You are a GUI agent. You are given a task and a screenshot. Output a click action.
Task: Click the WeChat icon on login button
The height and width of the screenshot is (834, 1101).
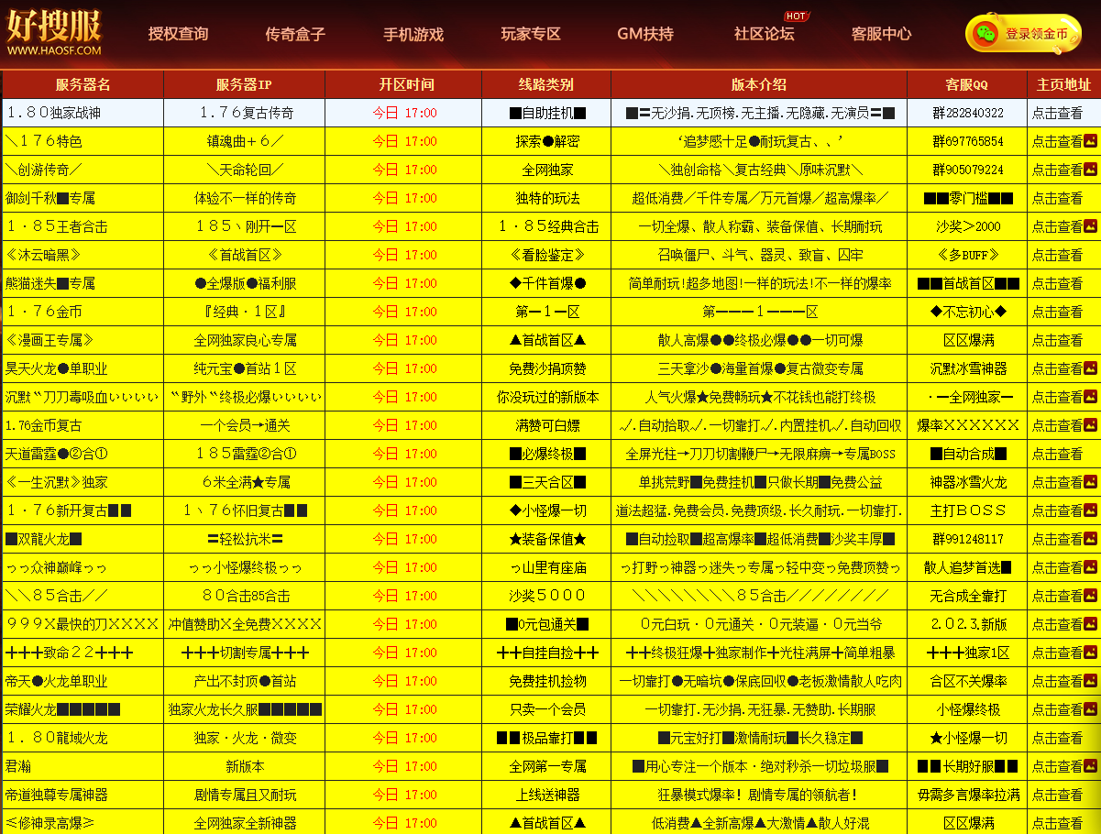pos(985,34)
